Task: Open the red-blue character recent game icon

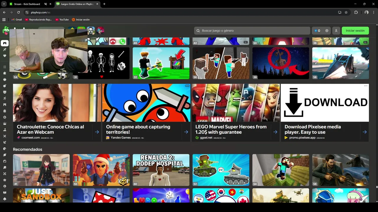Action: point(100,31)
